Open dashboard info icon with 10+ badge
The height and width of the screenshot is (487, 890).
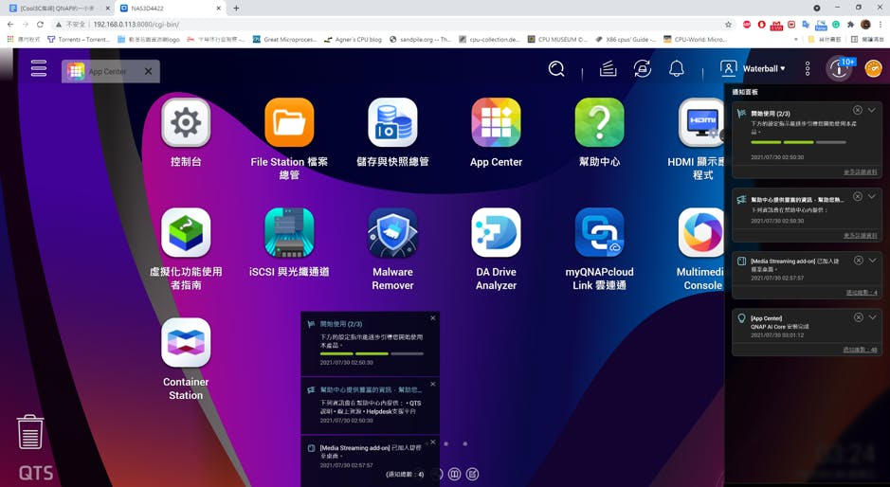pos(840,69)
